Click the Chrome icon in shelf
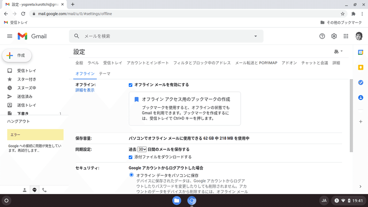This screenshot has width=368, height=207. point(192,201)
